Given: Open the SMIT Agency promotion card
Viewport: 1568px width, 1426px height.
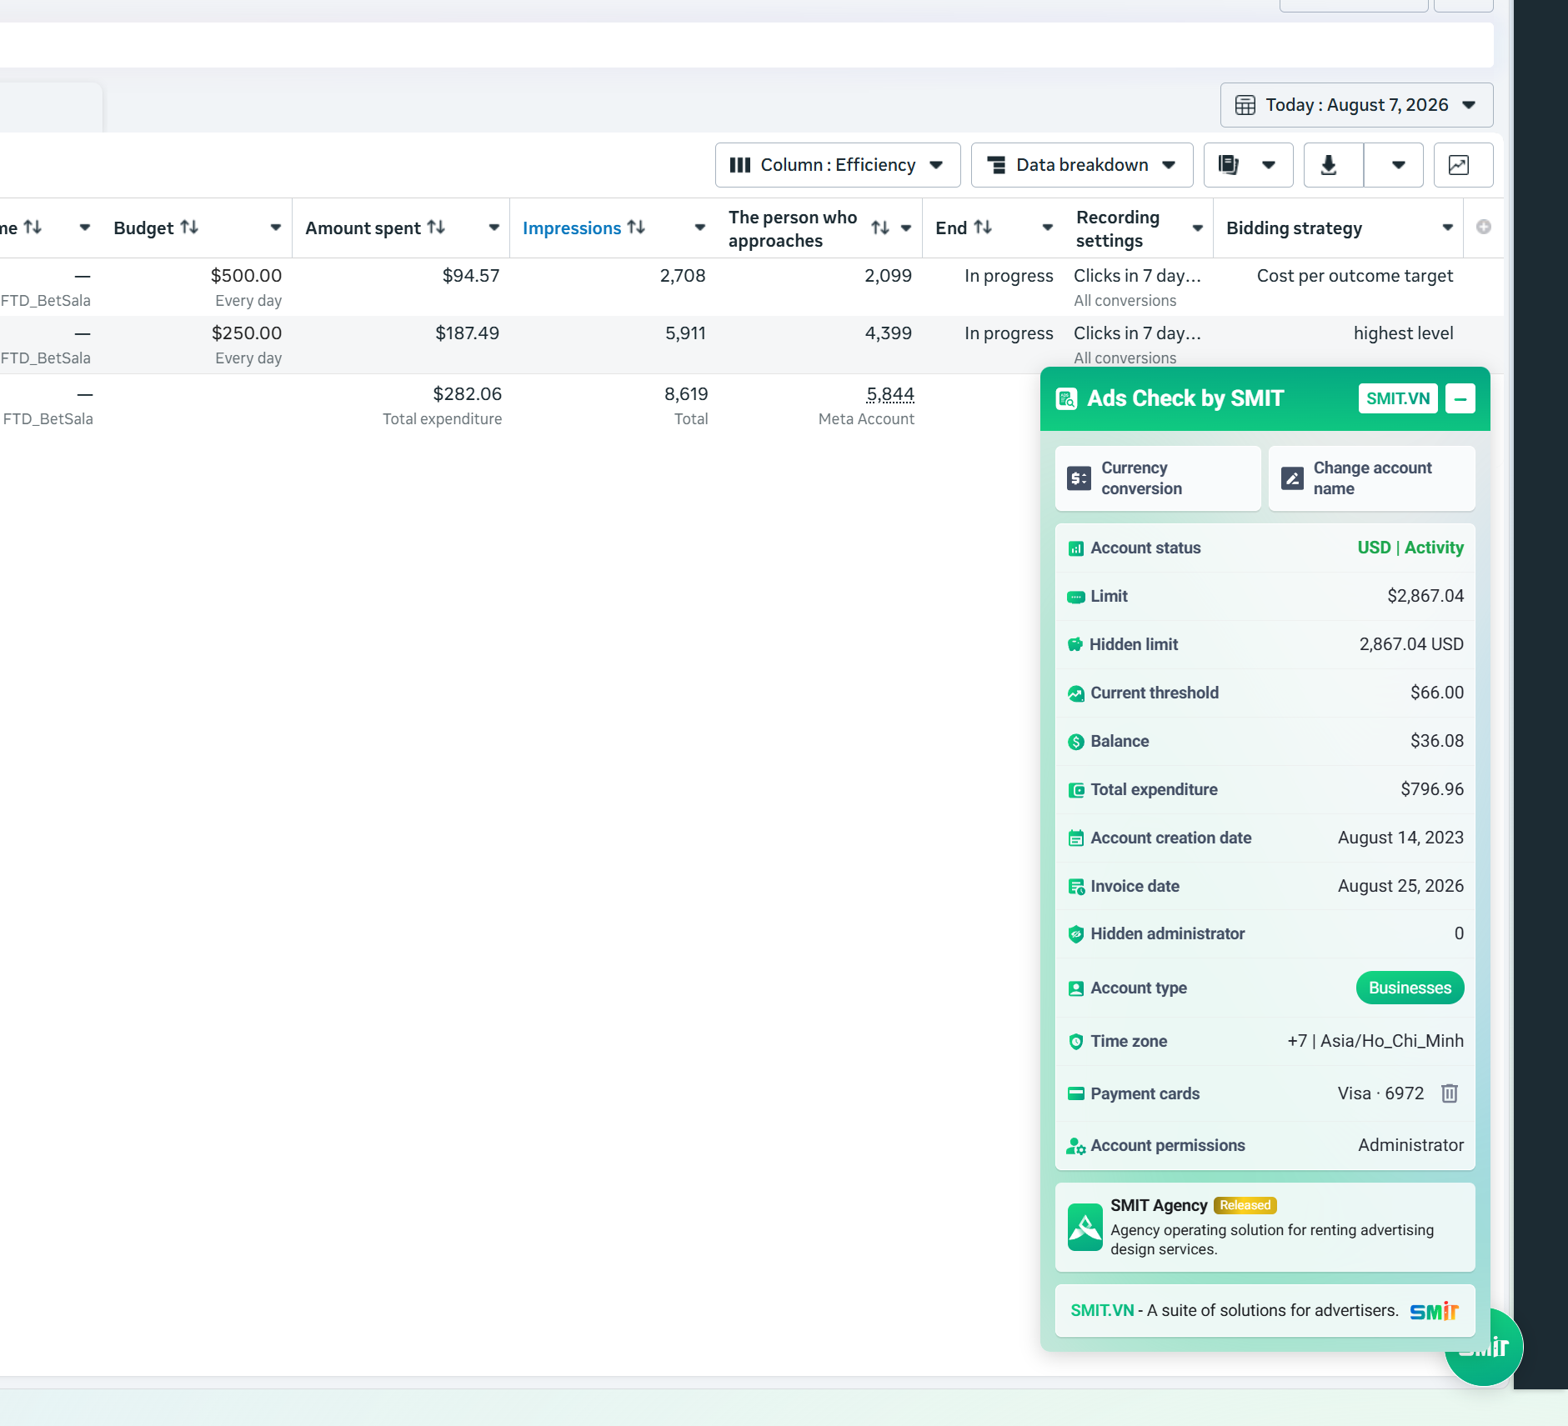Looking at the screenshot, I should point(1265,1227).
